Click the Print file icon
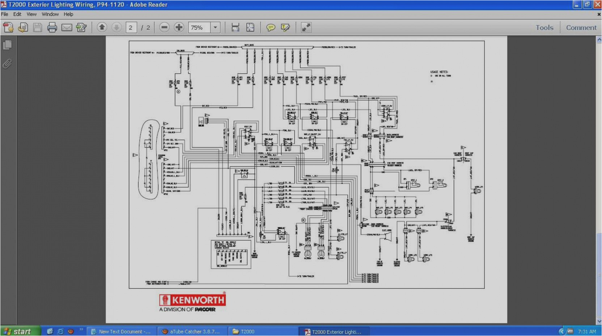Viewport: 602px width, 336px height. click(x=52, y=27)
